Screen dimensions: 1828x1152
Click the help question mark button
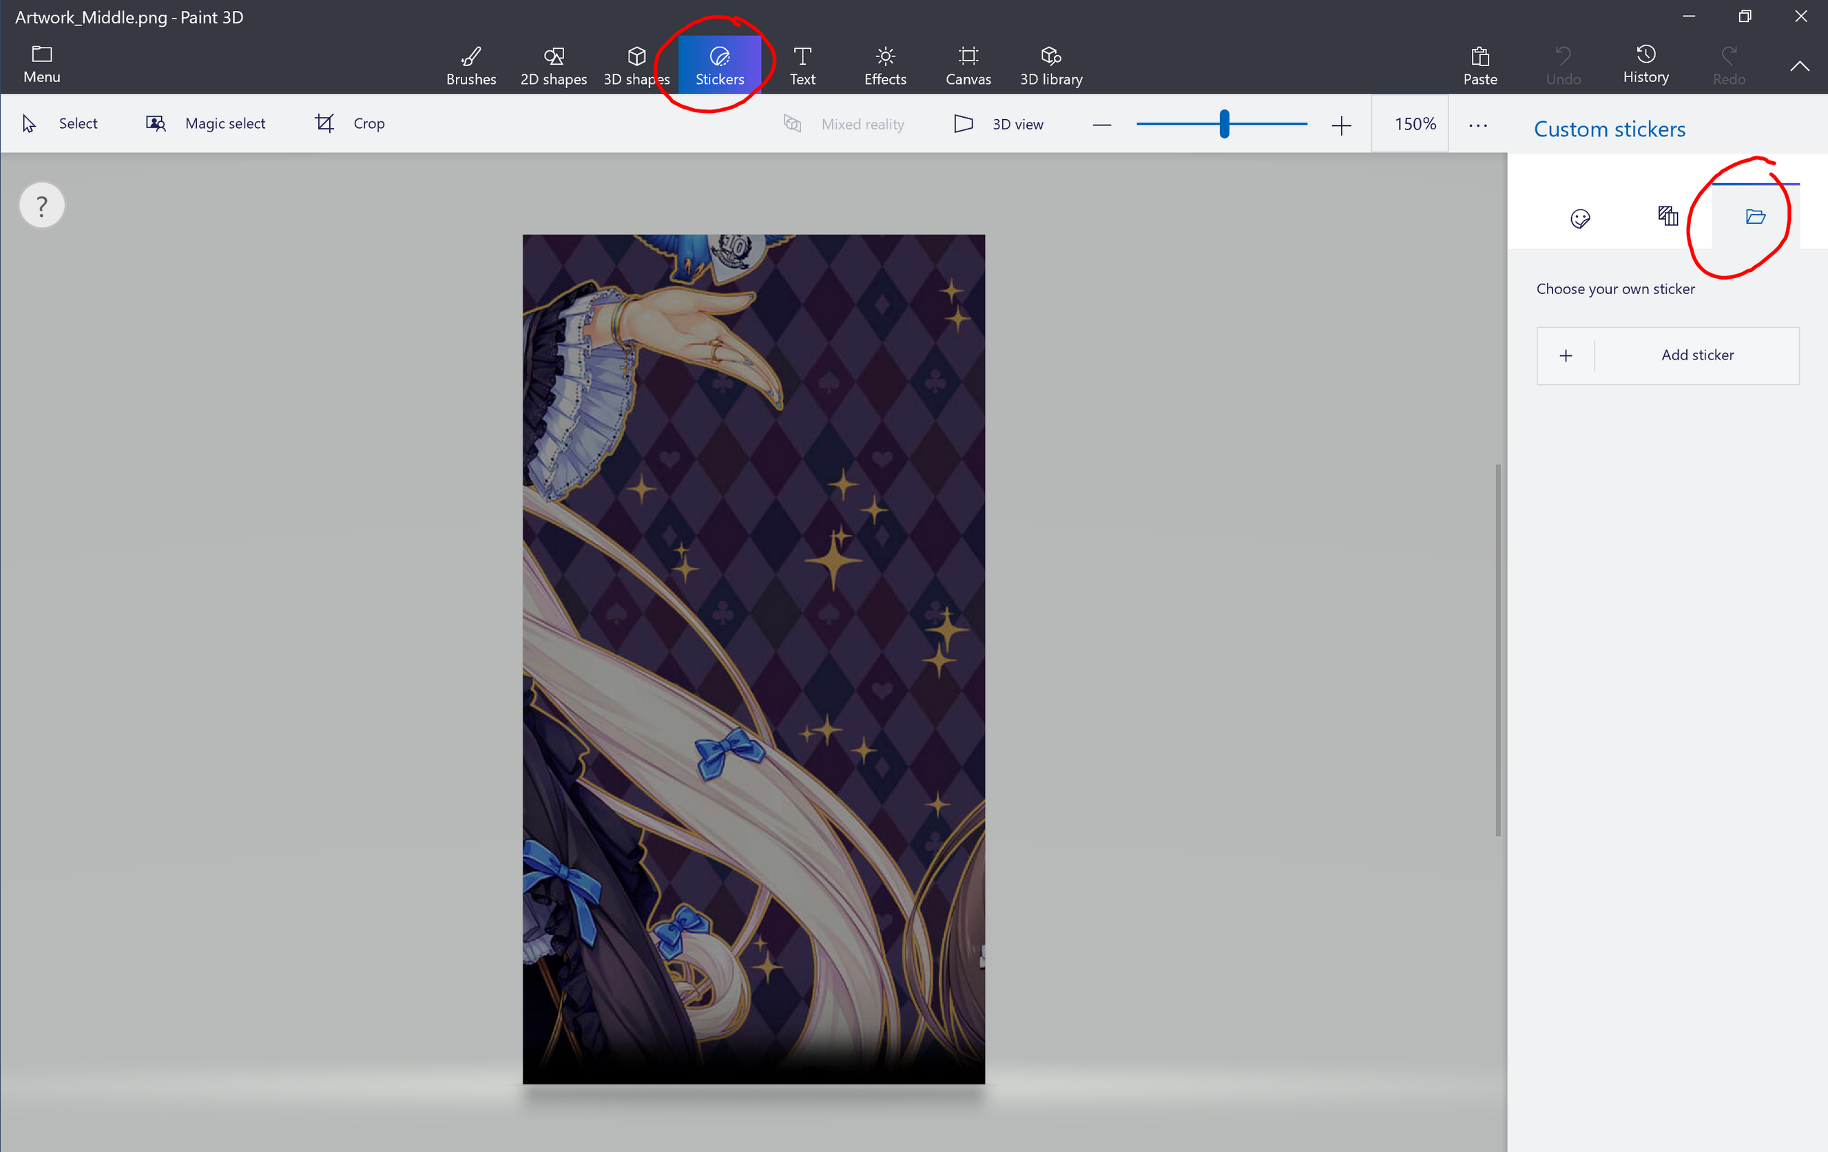pos(42,206)
